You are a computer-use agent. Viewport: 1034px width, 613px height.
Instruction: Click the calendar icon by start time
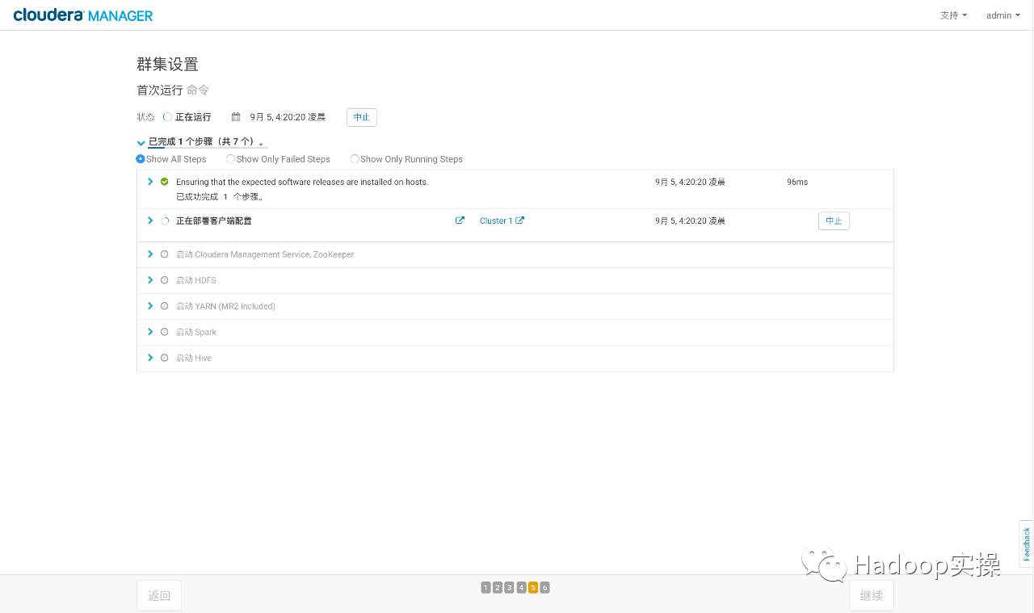coord(236,117)
